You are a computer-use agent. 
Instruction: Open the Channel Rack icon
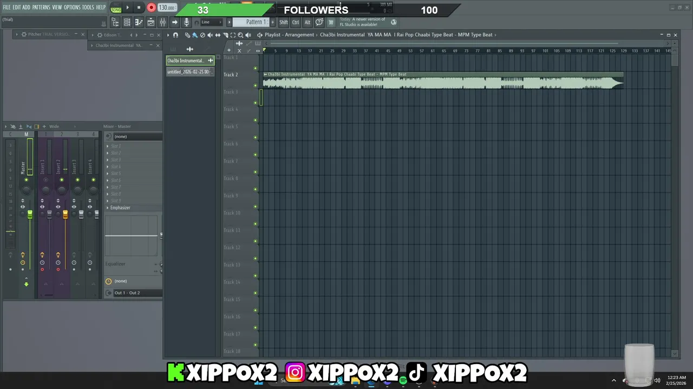(127, 22)
